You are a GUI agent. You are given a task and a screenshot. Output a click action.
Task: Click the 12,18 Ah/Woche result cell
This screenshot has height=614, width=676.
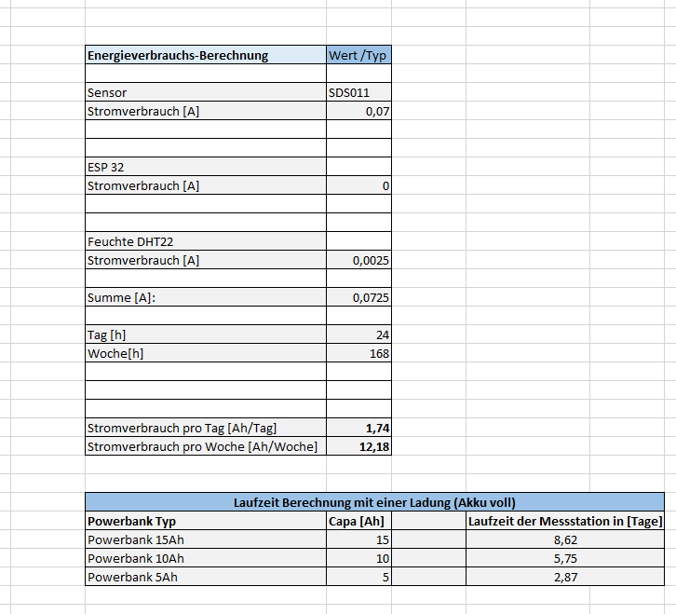coord(358,446)
